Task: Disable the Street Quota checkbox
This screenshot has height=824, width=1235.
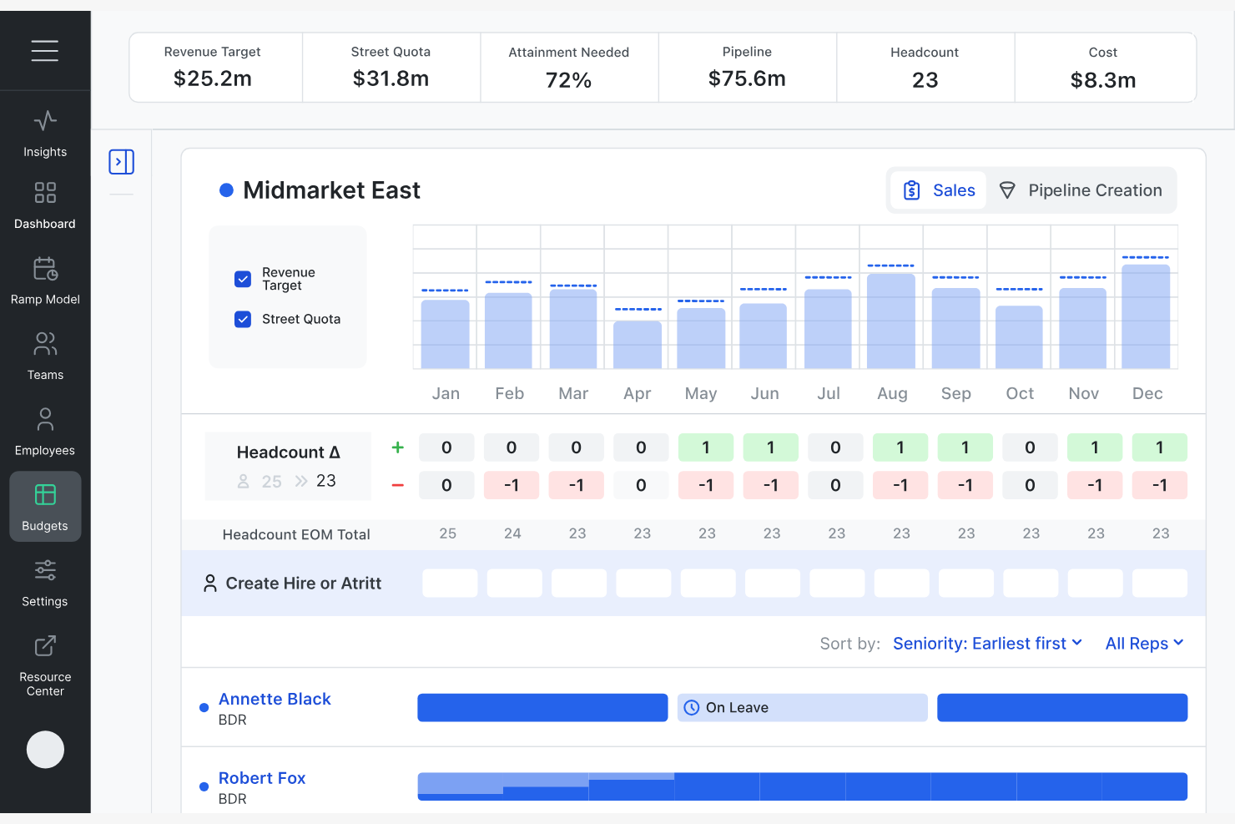Action: coord(243,319)
